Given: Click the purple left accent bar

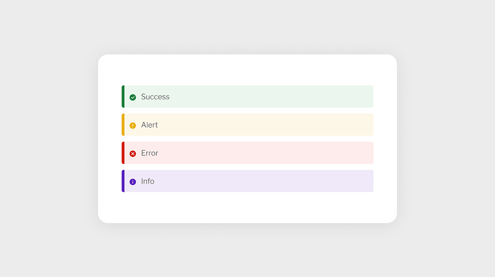Looking at the screenshot, I should 123,181.
